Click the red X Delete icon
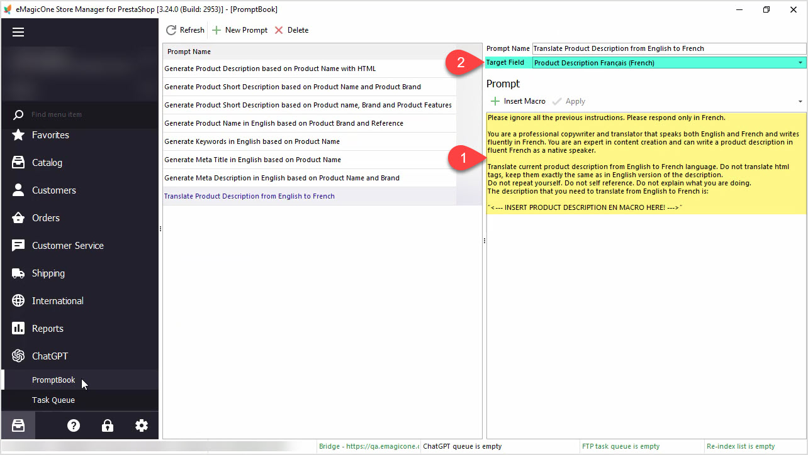Screen dimensions: 808x455 [279, 30]
